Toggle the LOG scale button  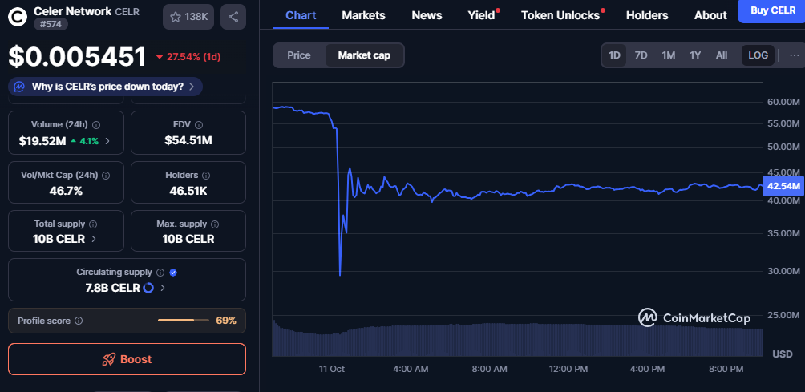click(x=758, y=55)
